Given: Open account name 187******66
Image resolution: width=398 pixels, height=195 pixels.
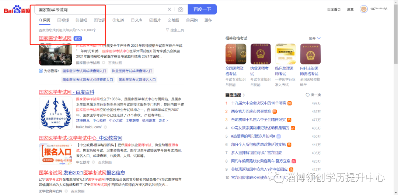Looking at the screenshot, I should [379, 9].
